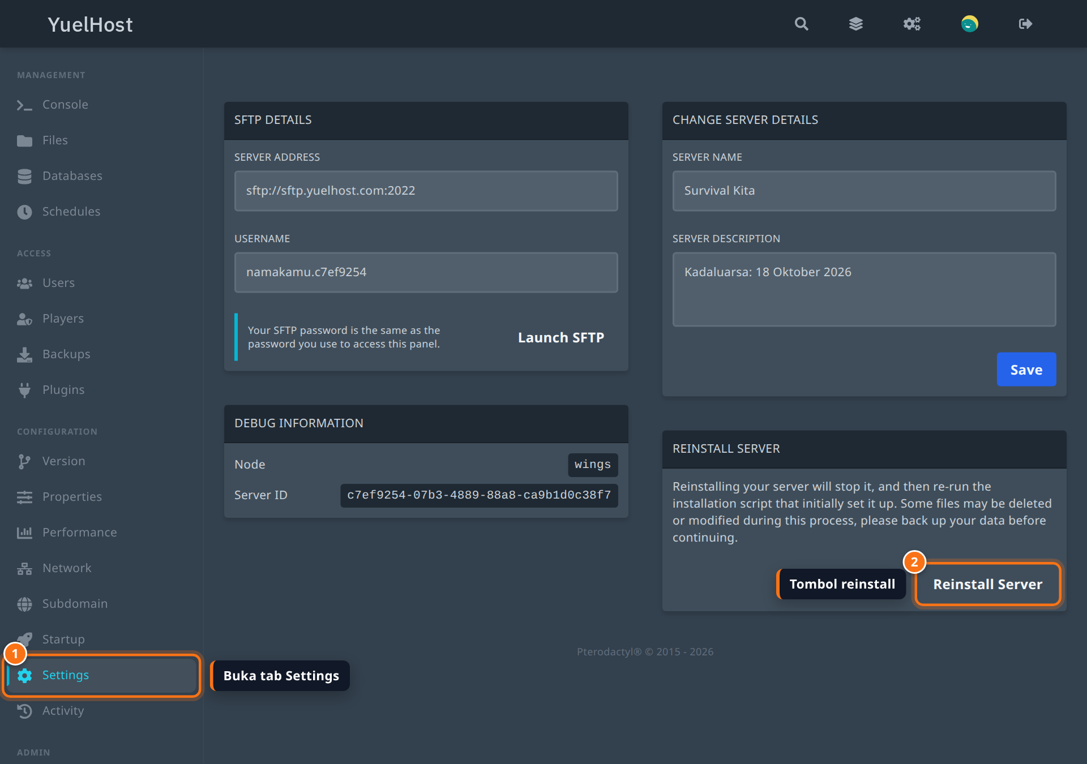The height and width of the screenshot is (764, 1087).
Task: Click the Plugins plug icon
Action: click(x=24, y=390)
